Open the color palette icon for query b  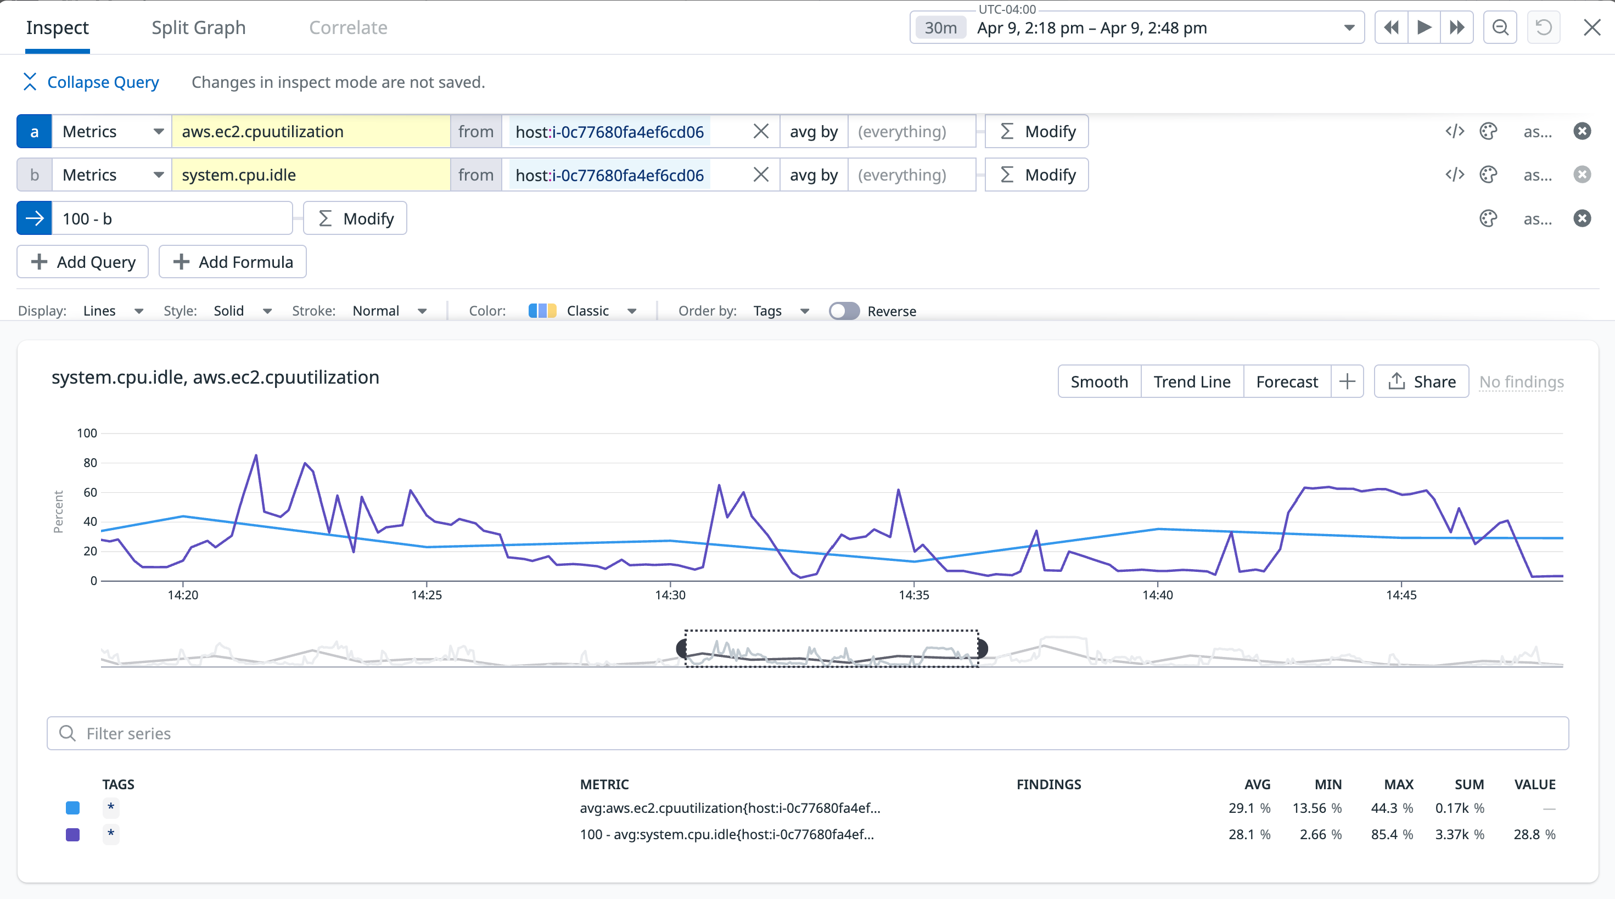pyautogui.click(x=1488, y=175)
